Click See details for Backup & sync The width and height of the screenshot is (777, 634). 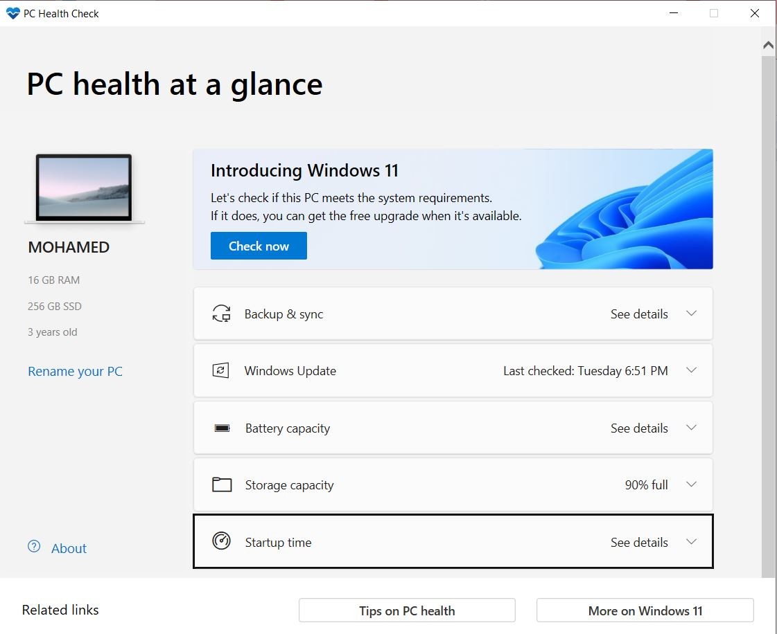639,314
